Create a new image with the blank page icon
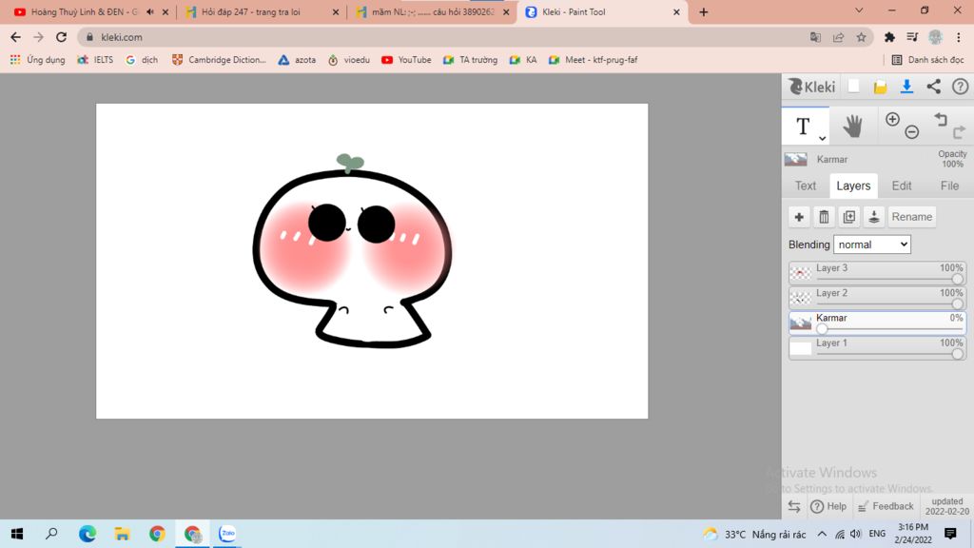974x548 pixels. [854, 87]
